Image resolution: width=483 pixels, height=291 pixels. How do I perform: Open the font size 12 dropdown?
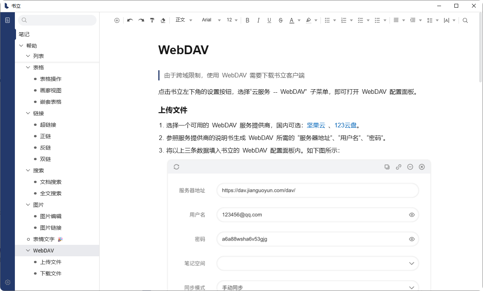(x=232, y=20)
